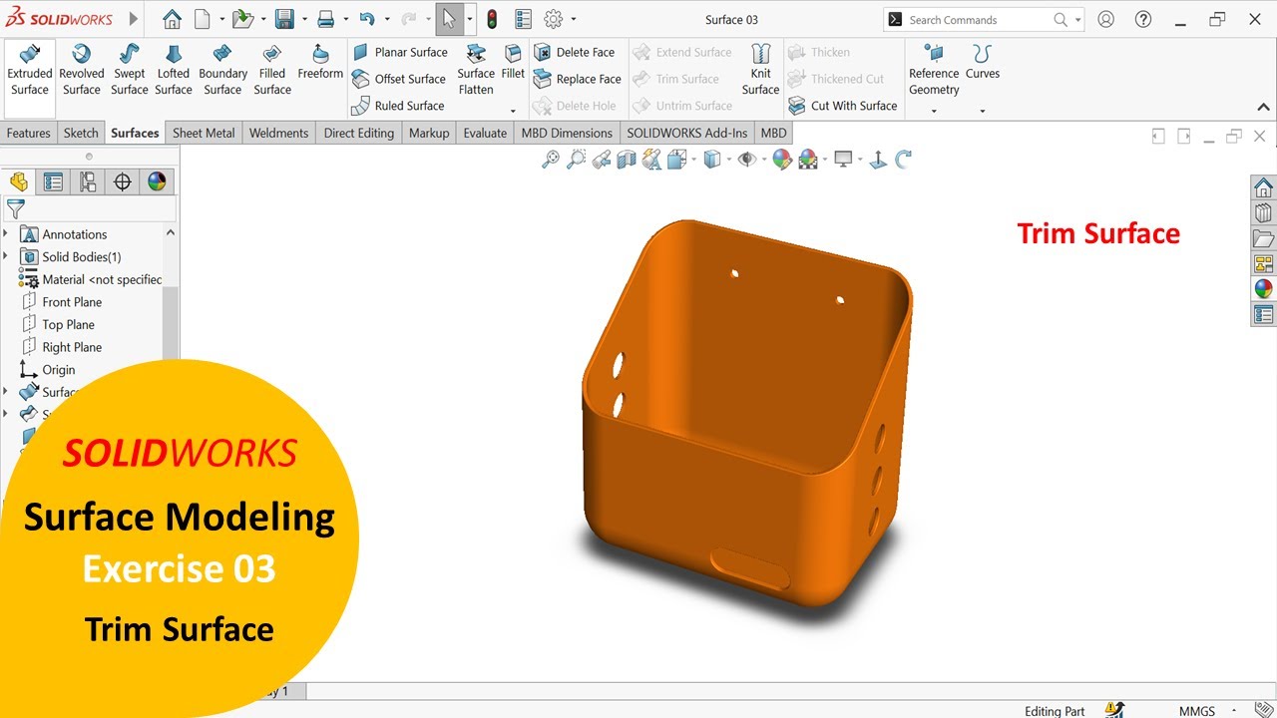The height and width of the screenshot is (718, 1277).
Task: Open the Undo dropdown arrow
Action: 386,19
